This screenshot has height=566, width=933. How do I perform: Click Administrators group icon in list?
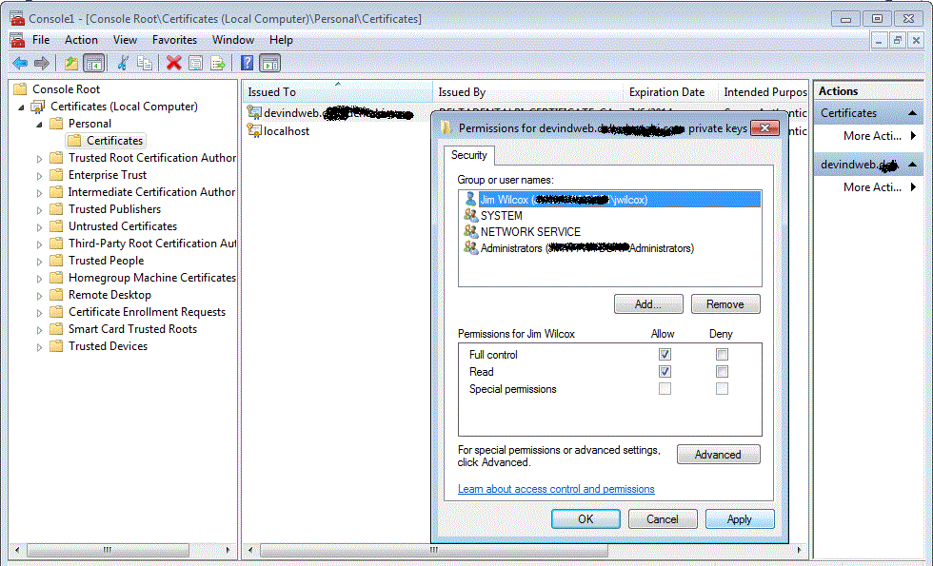coord(470,247)
